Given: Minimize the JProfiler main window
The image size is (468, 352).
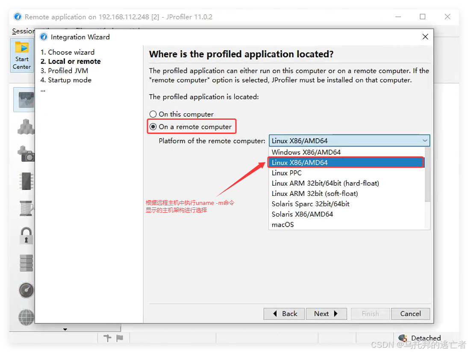Looking at the screenshot, I should 398,17.
